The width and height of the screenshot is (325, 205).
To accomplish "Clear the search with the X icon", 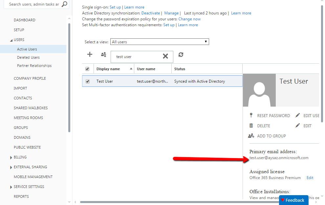I will [165, 56].
